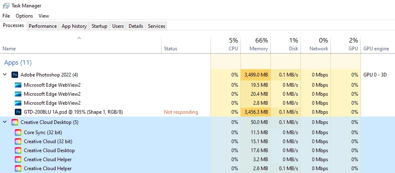The height and width of the screenshot is (173, 395).
Task: Click the Creative Cloud (32 bit) icon
Action: (18, 142)
